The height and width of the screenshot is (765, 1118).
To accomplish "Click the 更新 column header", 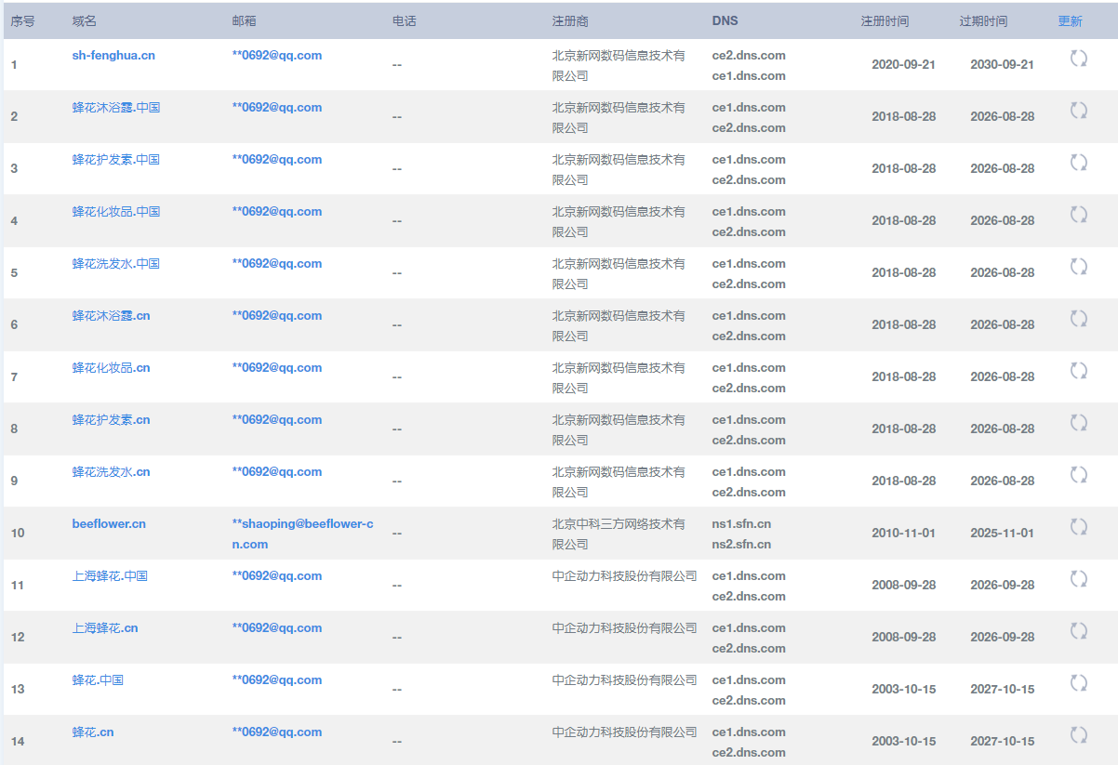I will pos(1071,20).
